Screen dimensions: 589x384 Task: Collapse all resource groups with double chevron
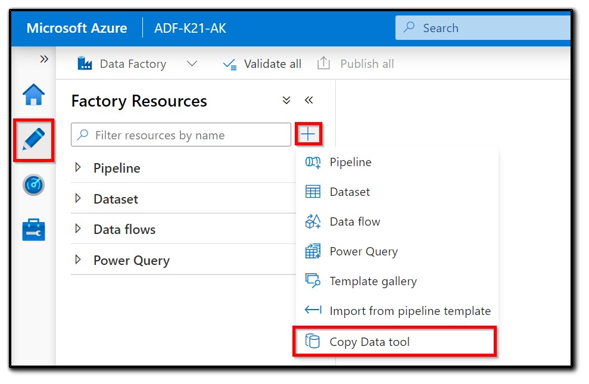click(286, 100)
